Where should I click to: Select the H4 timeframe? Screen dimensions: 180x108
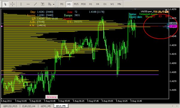pyautogui.click(x=97, y=4)
